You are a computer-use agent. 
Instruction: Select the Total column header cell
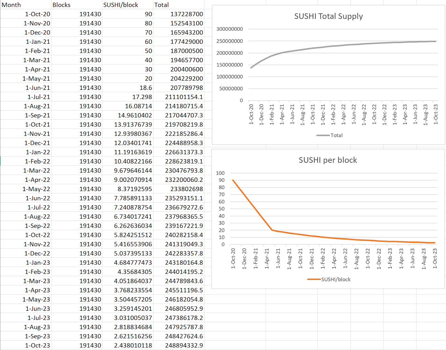(178, 5)
